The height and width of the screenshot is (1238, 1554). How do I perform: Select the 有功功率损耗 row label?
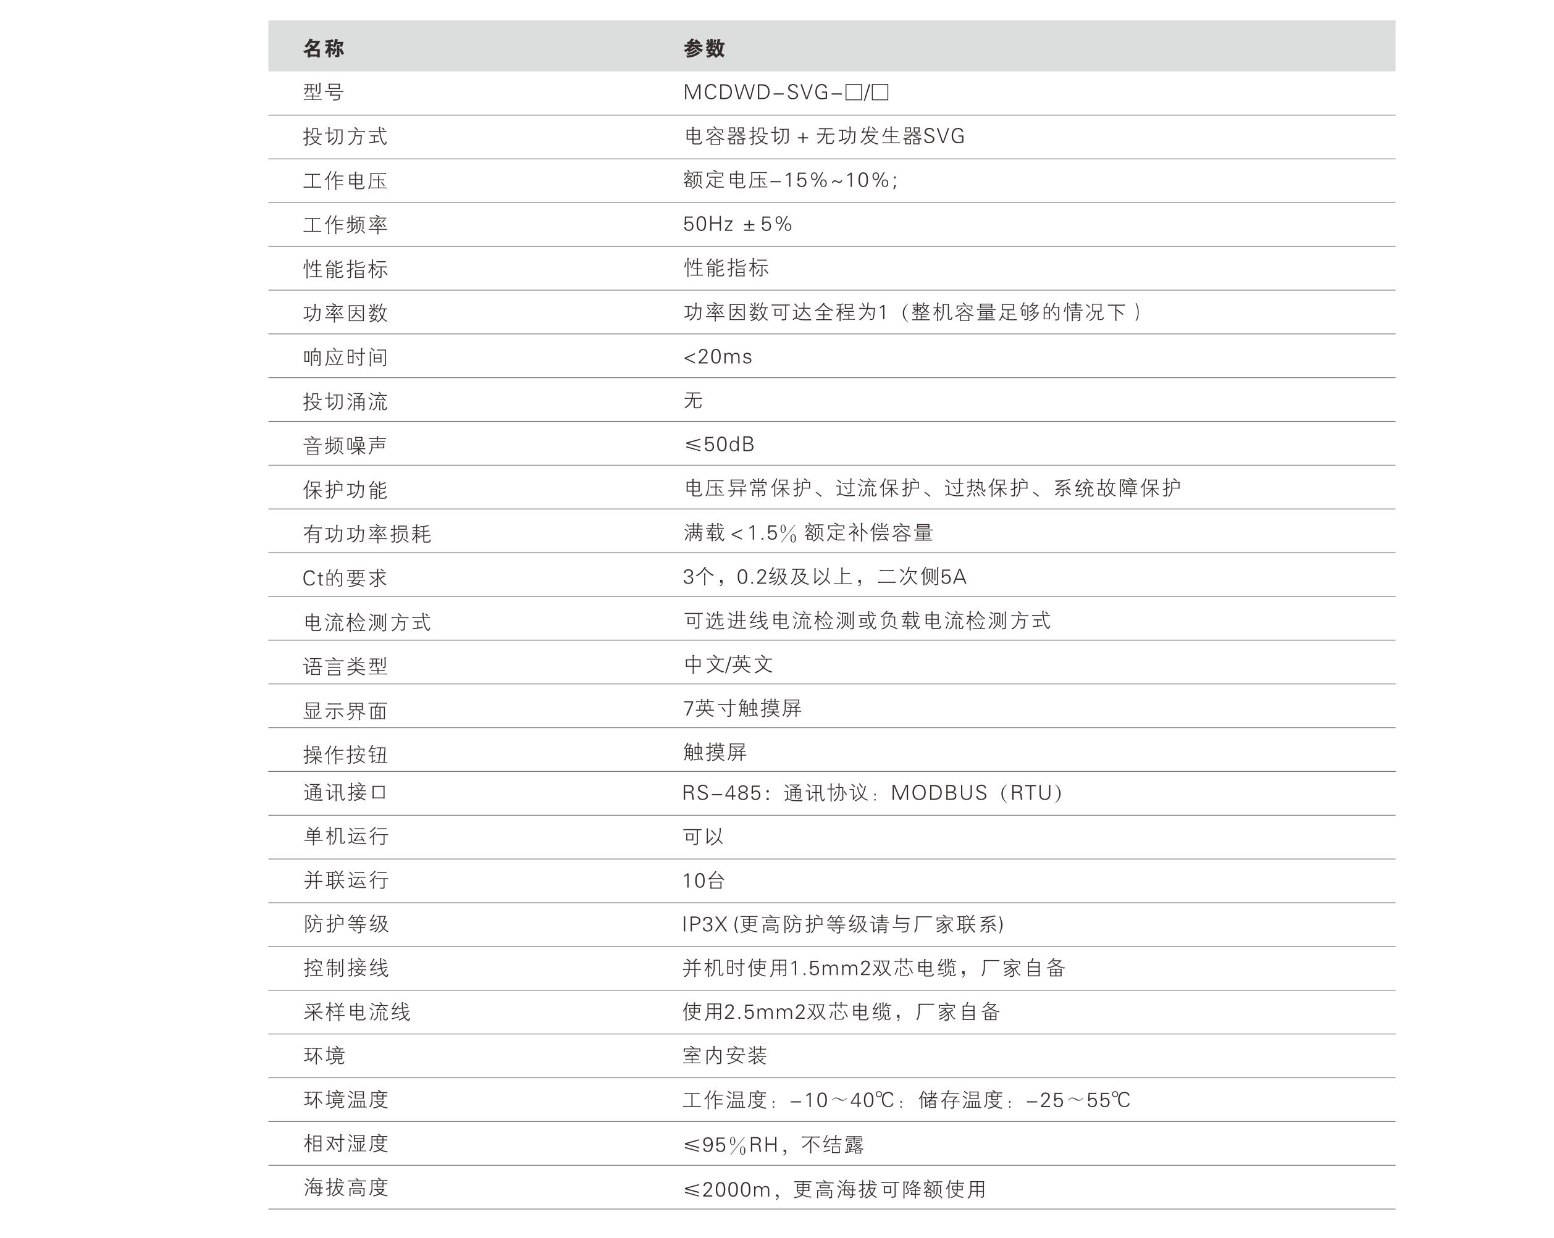coord(367,533)
